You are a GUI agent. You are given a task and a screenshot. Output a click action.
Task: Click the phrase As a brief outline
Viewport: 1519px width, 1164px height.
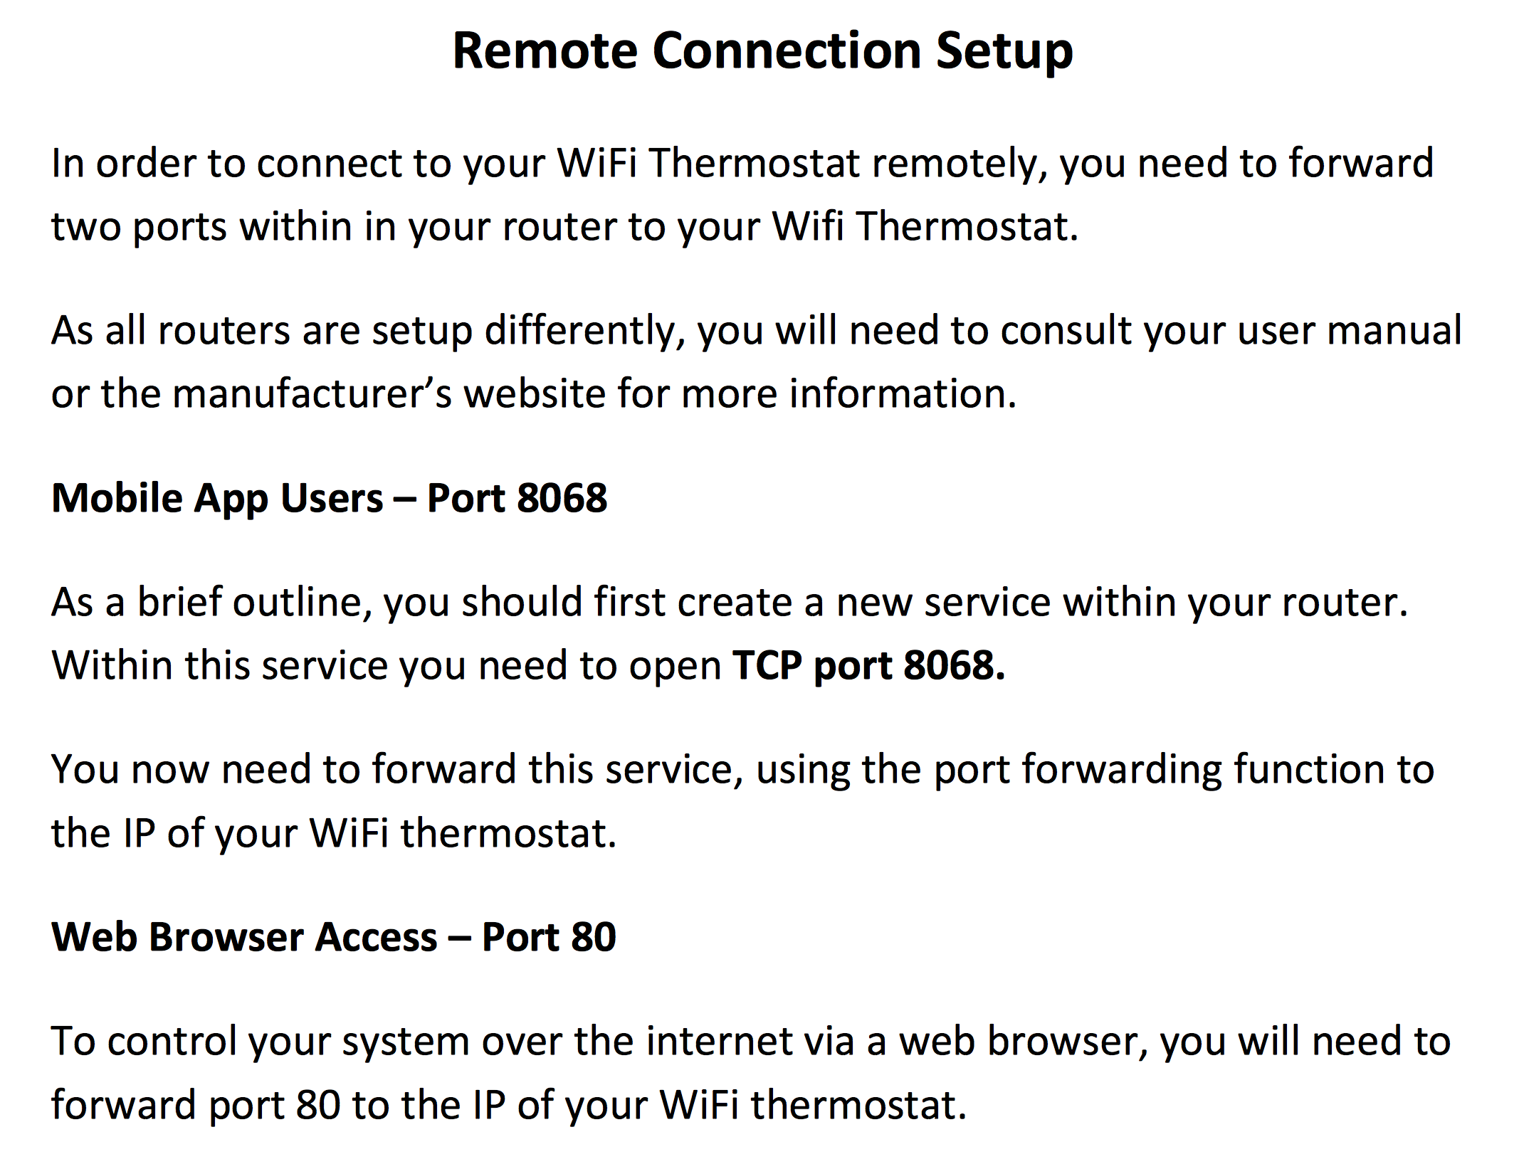(x=212, y=603)
